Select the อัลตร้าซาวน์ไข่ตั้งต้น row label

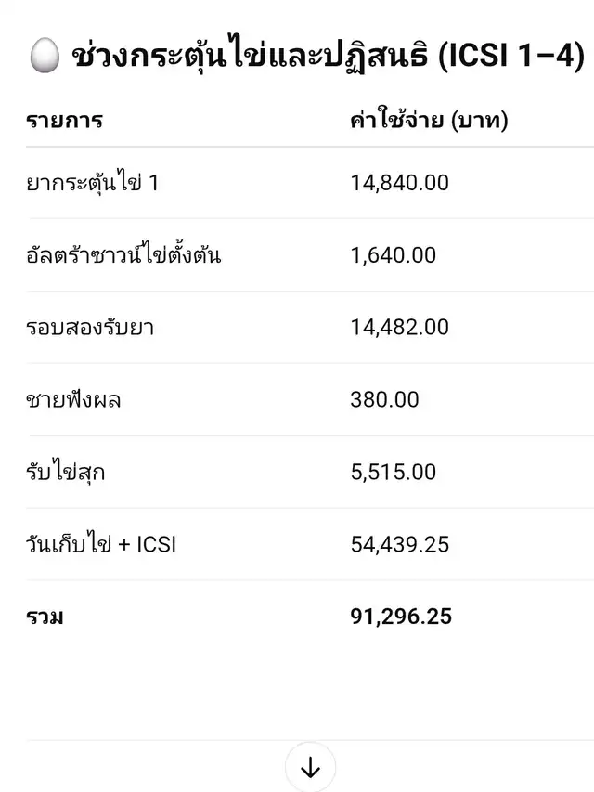[123, 255]
